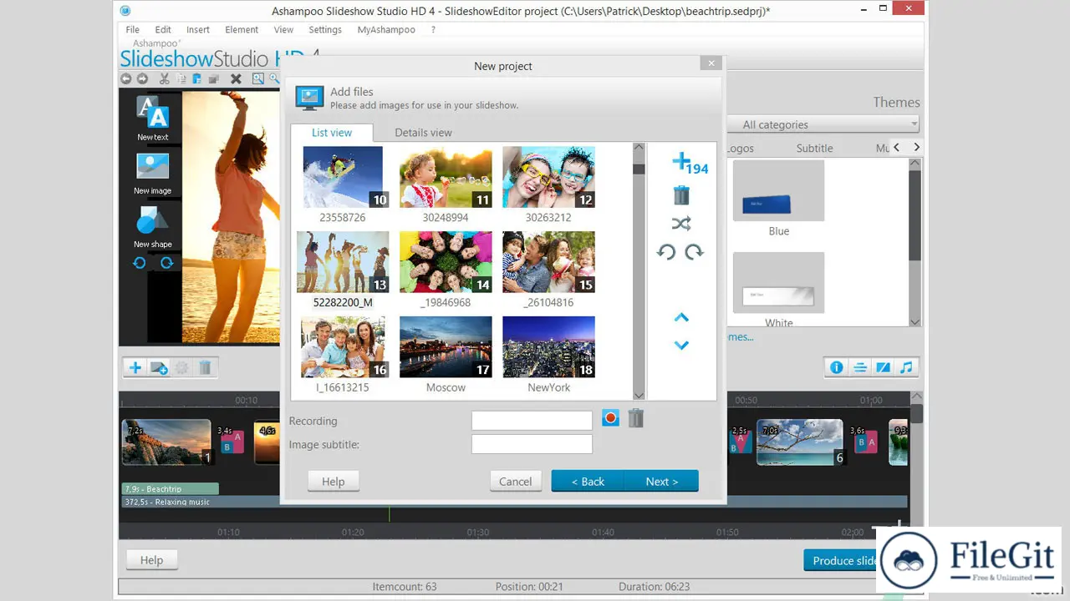Click Cancel in New project dialog
1070x601 pixels.
516,481
